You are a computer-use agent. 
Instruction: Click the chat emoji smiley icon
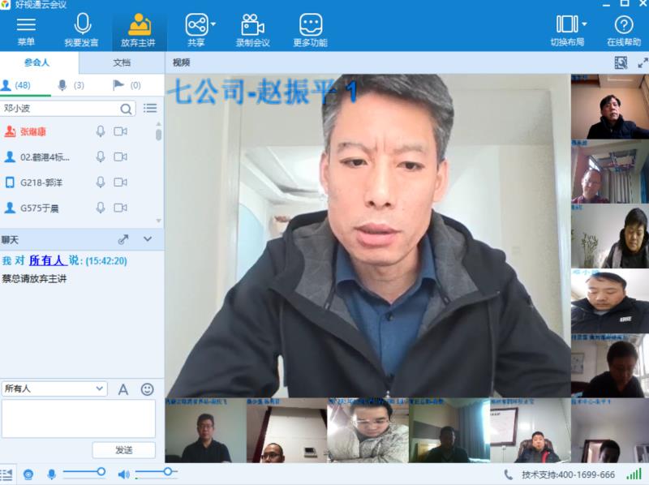point(147,389)
